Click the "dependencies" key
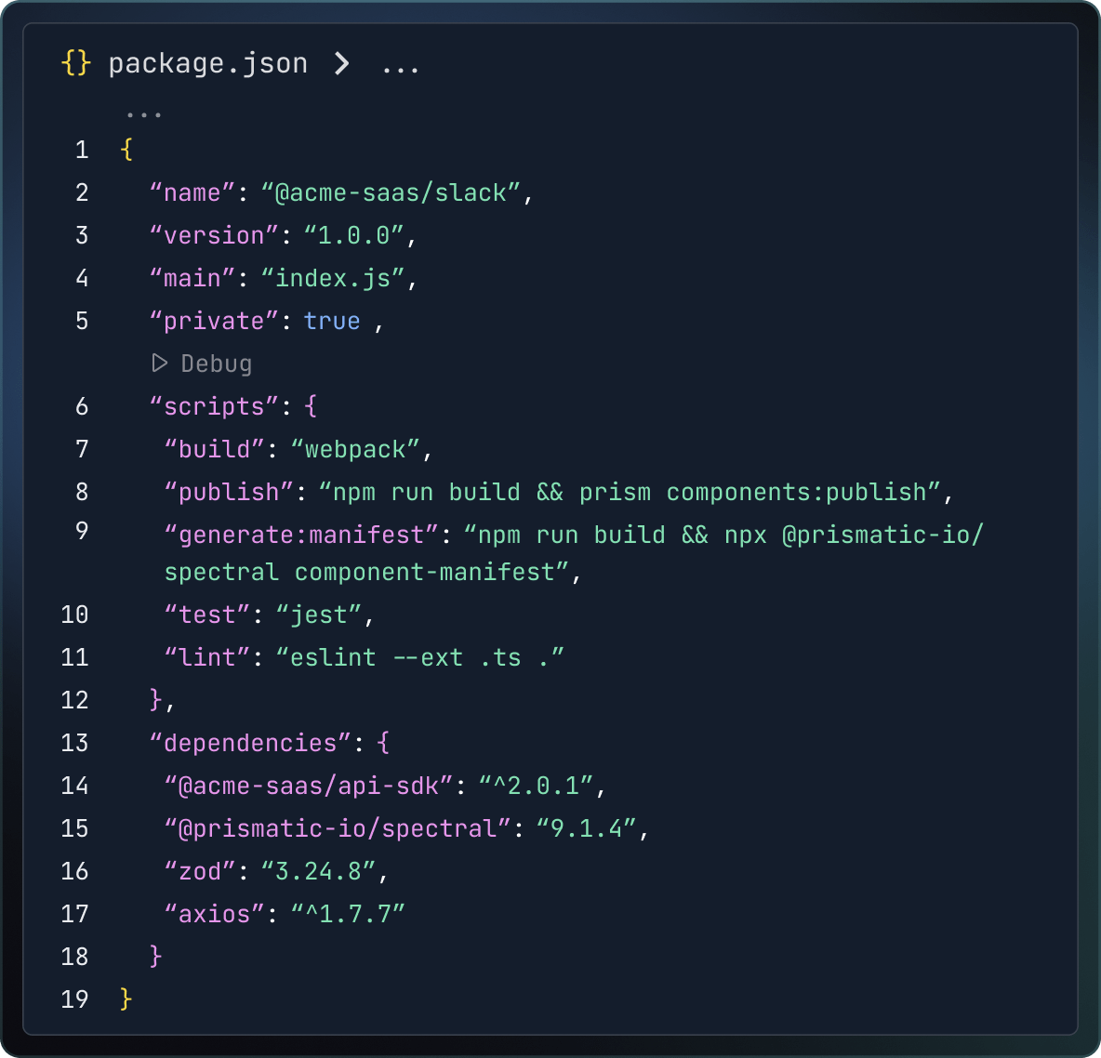The image size is (1101, 1058). coord(250,743)
